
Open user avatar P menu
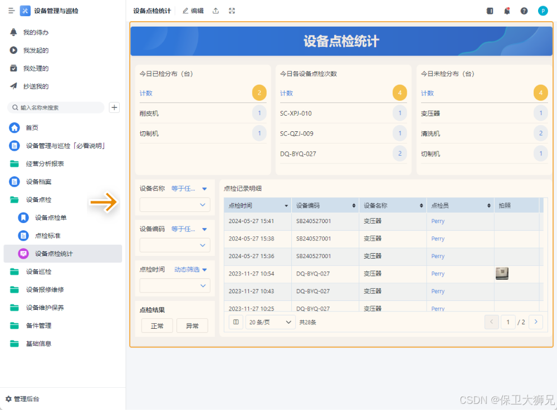click(543, 11)
